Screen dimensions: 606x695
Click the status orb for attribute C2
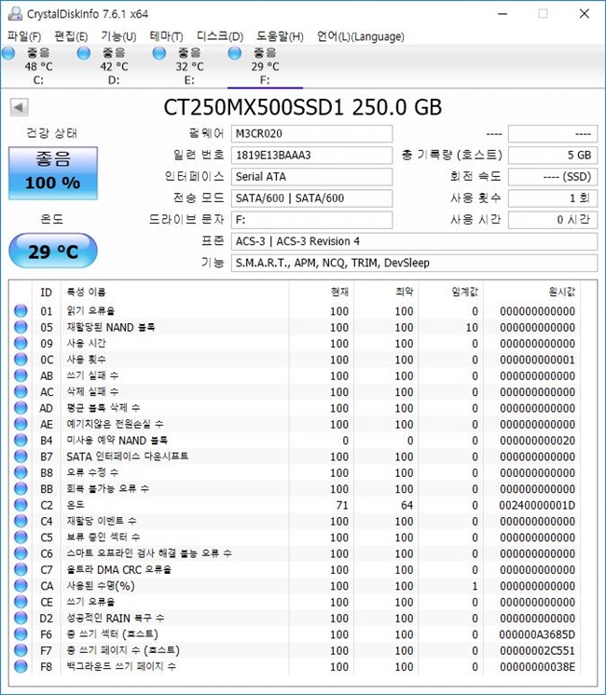coord(21,505)
